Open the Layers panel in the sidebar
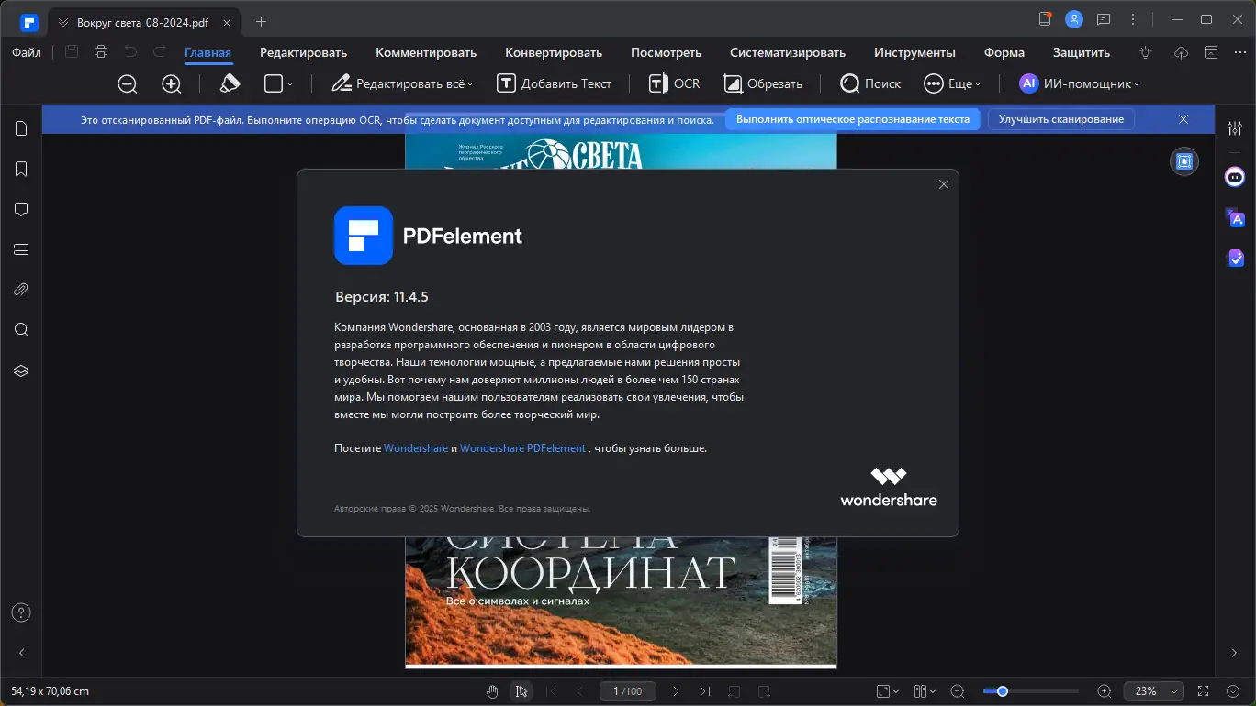The height and width of the screenshot is (706, 1256). [x=20, y=370]
